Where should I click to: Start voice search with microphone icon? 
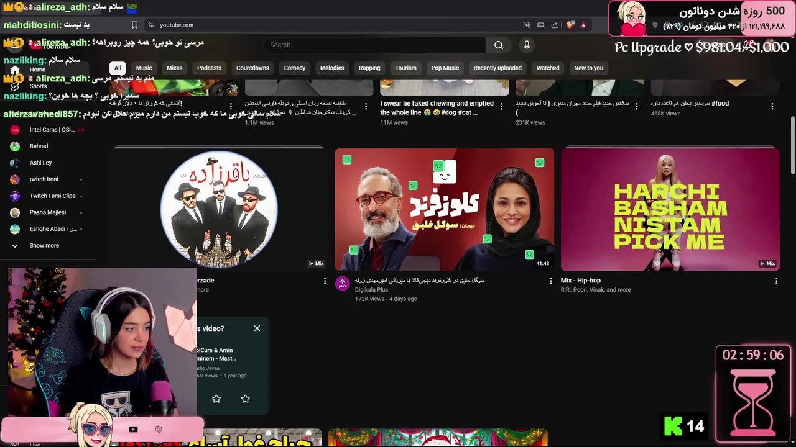coord(527,45)
